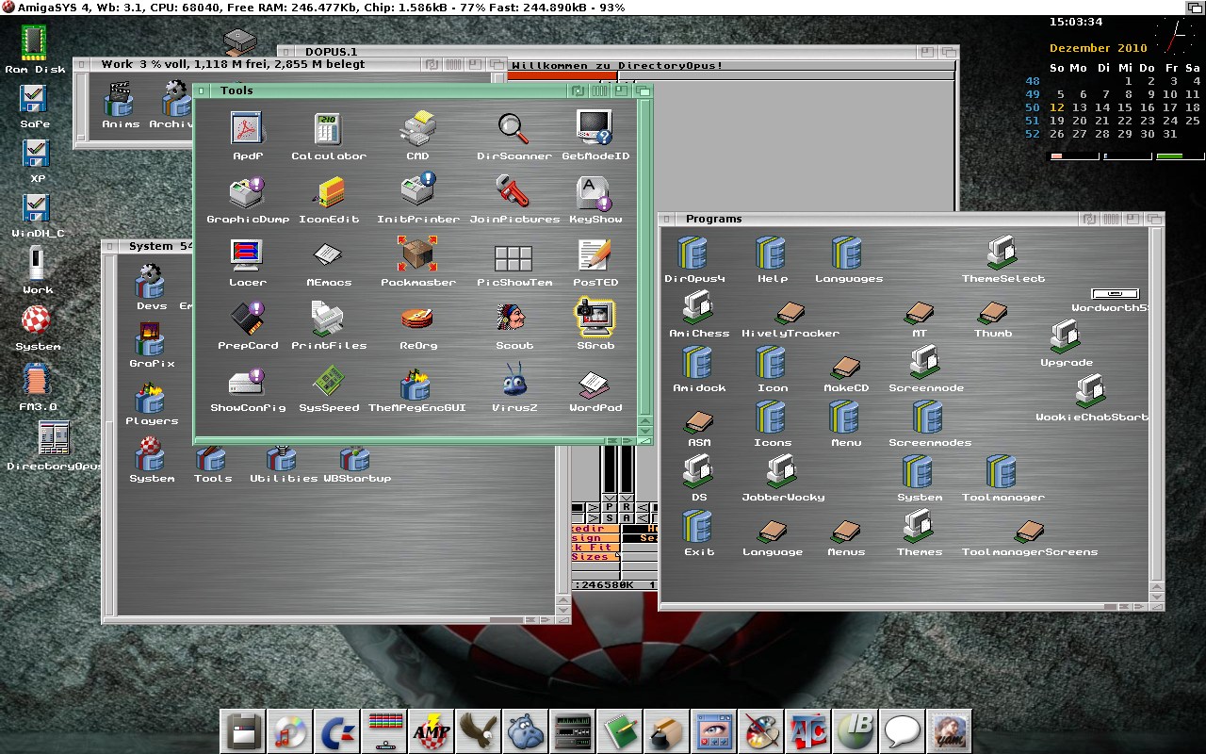Click the Tools window vertical scrollbar
This screenshot has height=754, width=1206.
[644, 254]
